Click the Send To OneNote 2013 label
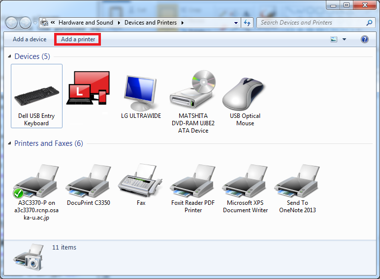 click(x=297, y=206)
